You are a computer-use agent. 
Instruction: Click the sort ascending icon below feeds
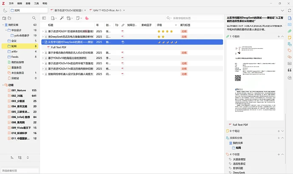(x=12, y=158)
